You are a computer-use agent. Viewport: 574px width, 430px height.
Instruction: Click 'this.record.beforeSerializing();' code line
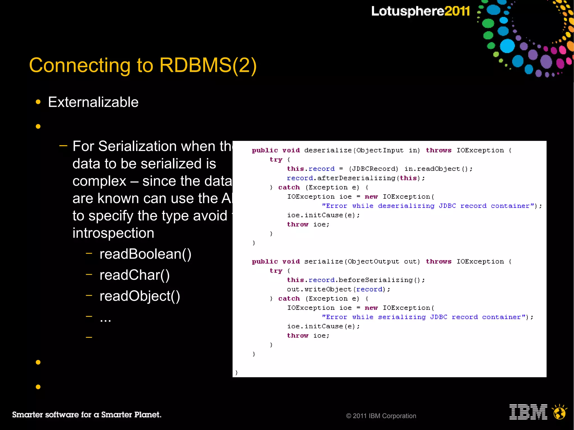pos(356,280)
